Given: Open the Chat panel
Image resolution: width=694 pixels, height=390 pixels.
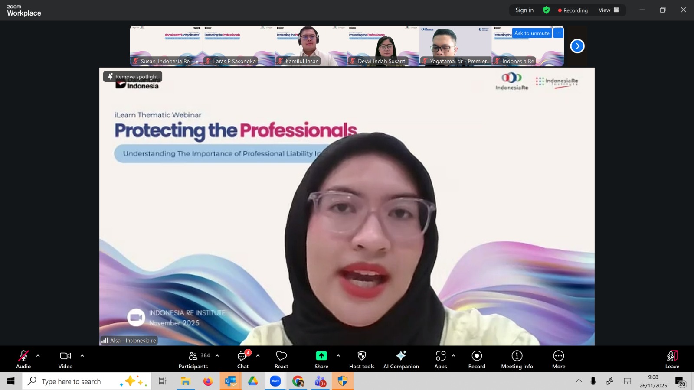Looking at the screenshot, I should point(243,360).
